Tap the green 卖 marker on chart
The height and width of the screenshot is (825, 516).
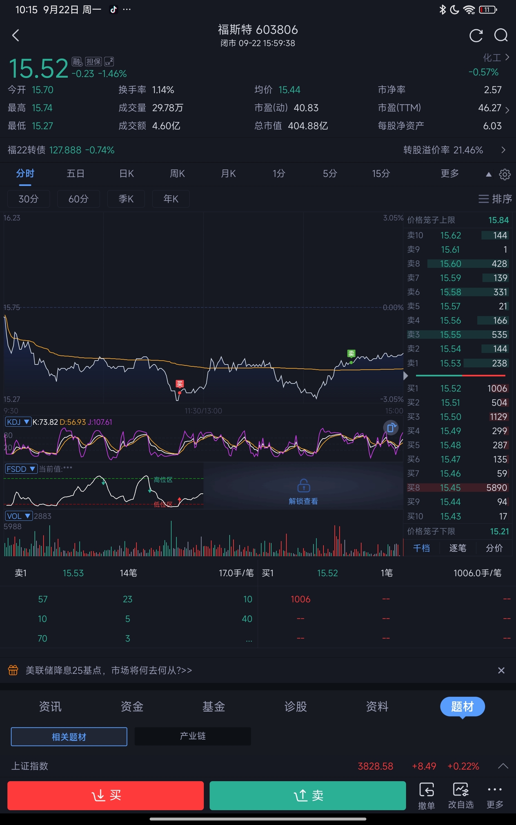coord(351,354)
